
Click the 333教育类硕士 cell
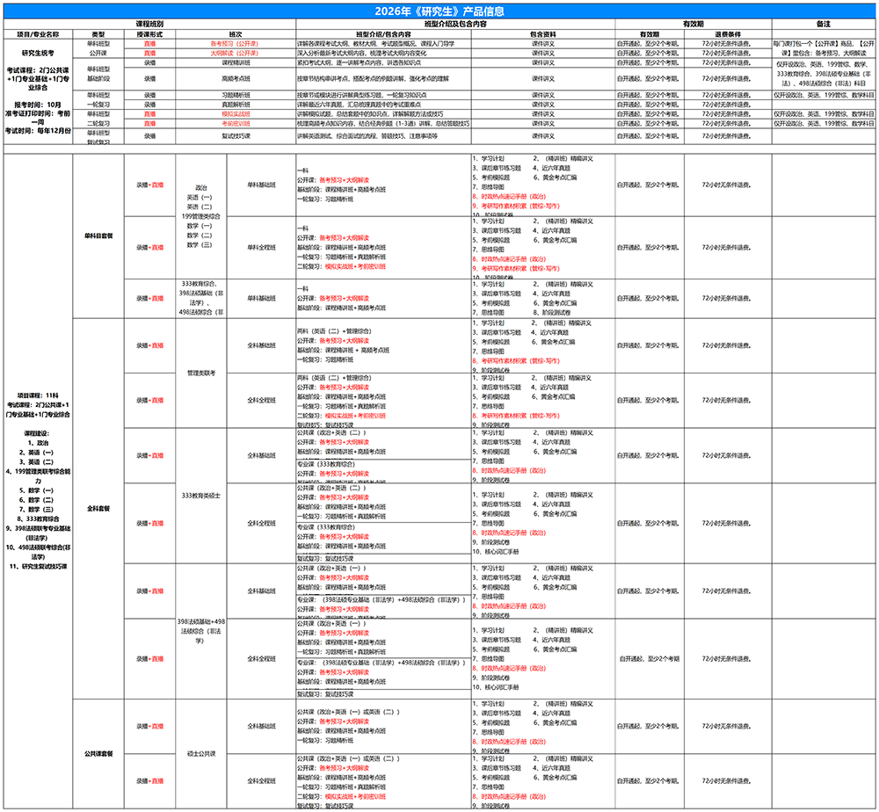coord(201,495)
